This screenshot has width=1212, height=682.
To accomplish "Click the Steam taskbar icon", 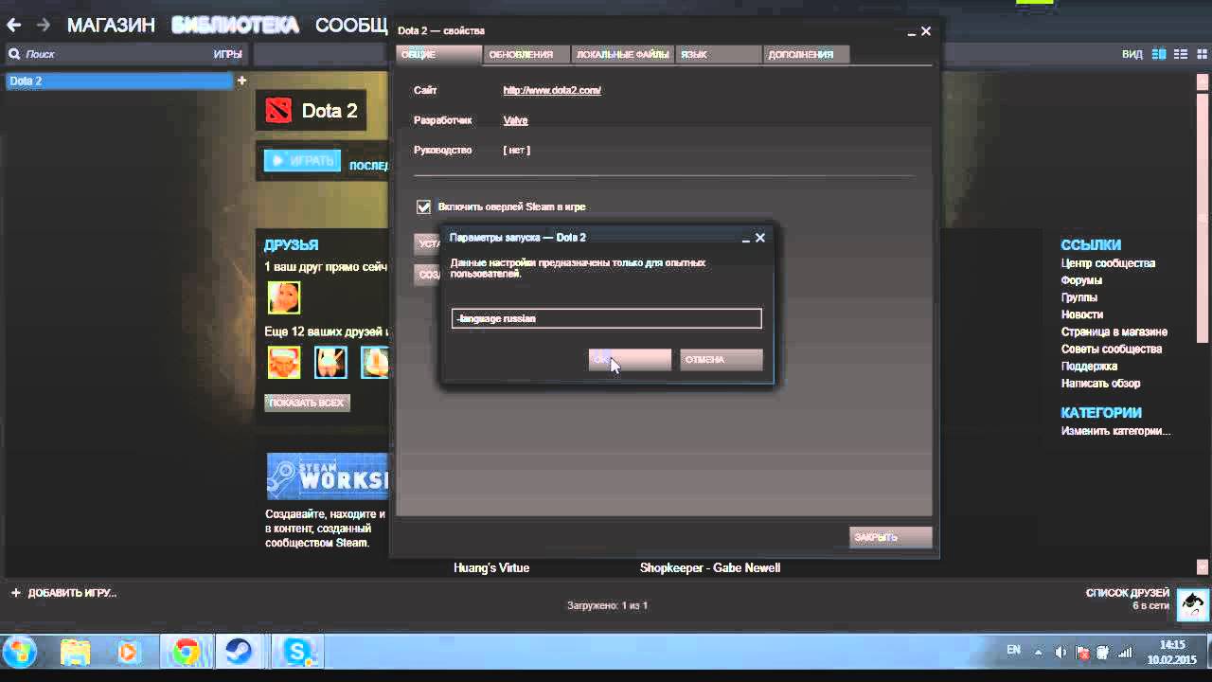I will pos(238,652).
